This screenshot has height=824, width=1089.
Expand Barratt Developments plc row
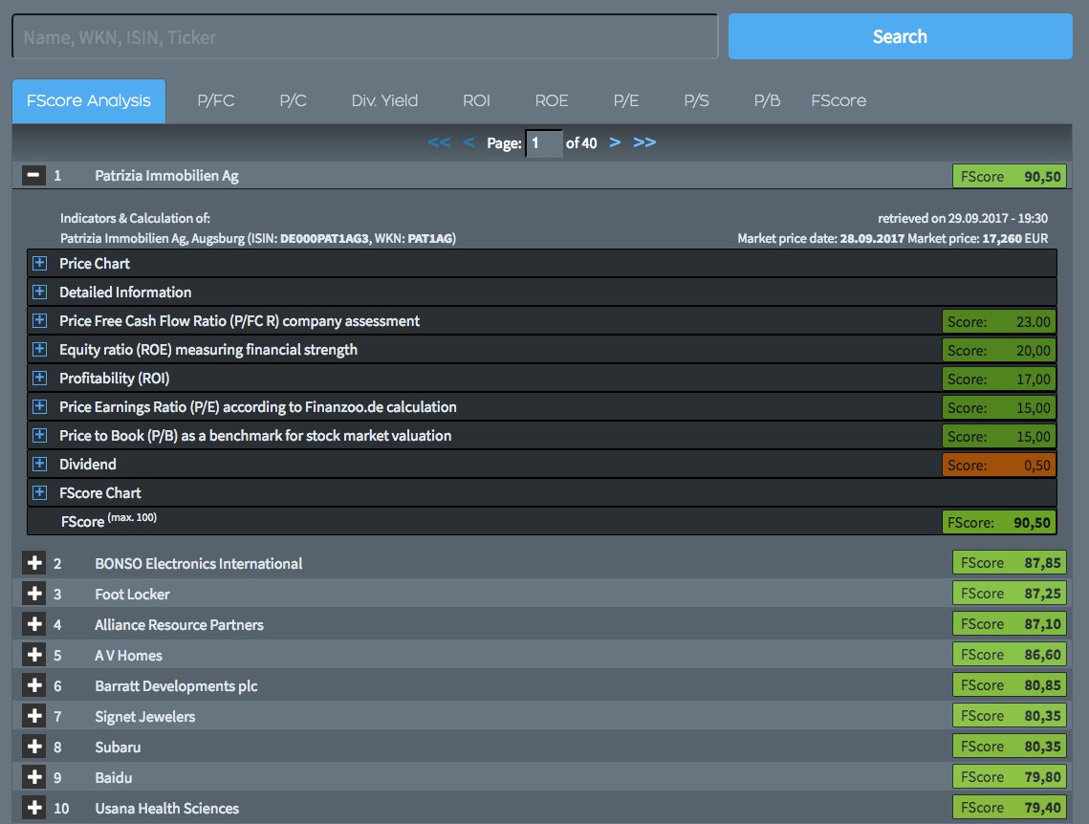pyautogui.click(x=33, y=685)
